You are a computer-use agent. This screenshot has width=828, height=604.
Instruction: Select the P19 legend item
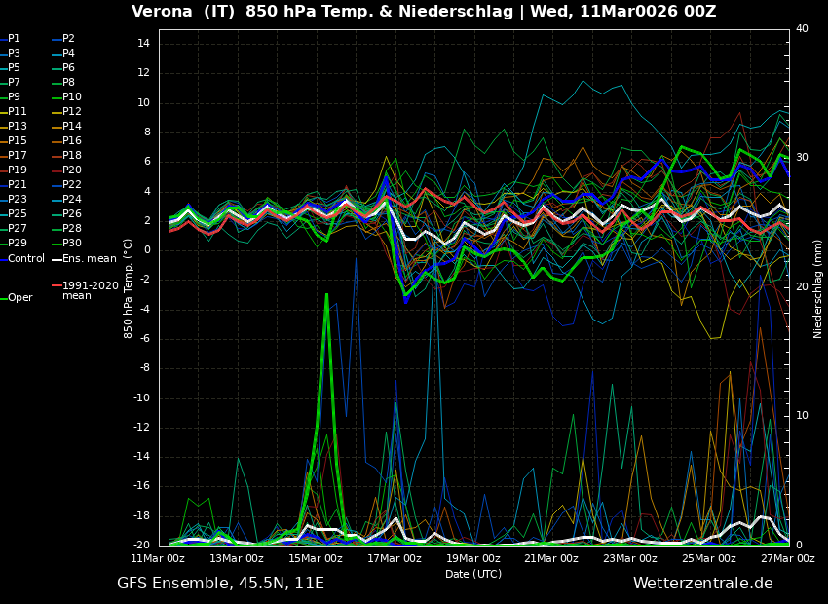click(x=18, y=170)
